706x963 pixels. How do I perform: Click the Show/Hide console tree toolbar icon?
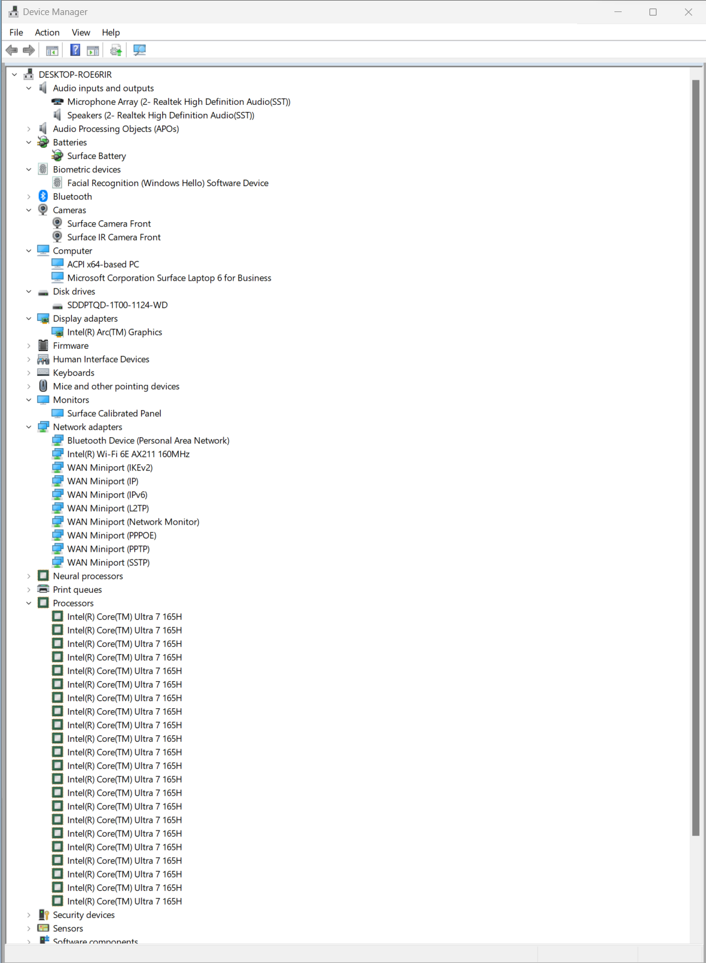point(52,50)
